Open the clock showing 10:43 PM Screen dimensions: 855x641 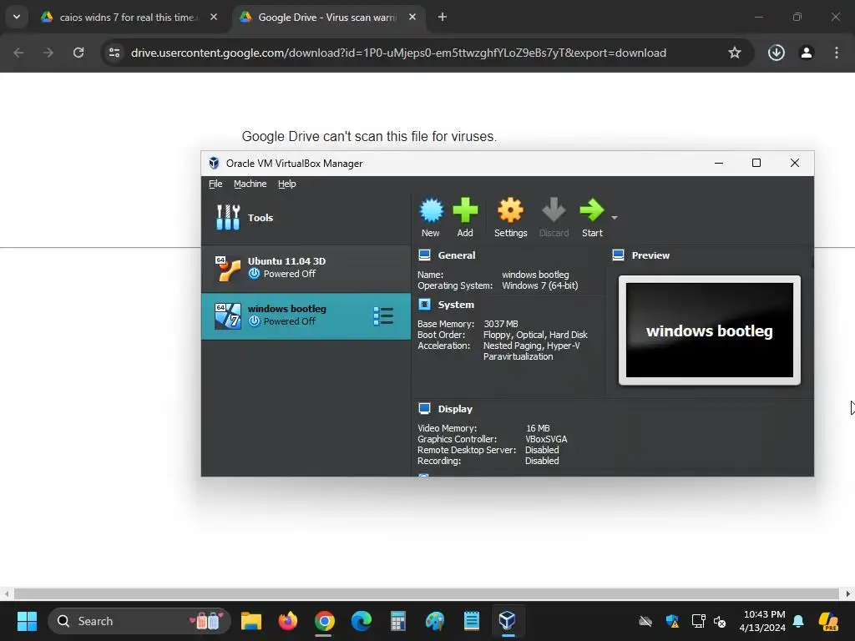pyautogui.click(x=762, y=621)
